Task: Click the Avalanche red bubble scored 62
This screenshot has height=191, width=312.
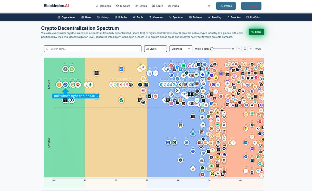Action: pyautogui.click(x=171, y=66)
